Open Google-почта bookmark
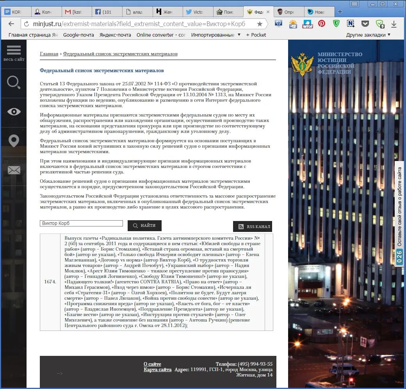The width and height of the screenshot is (406, 389). (x=78, y=35)
